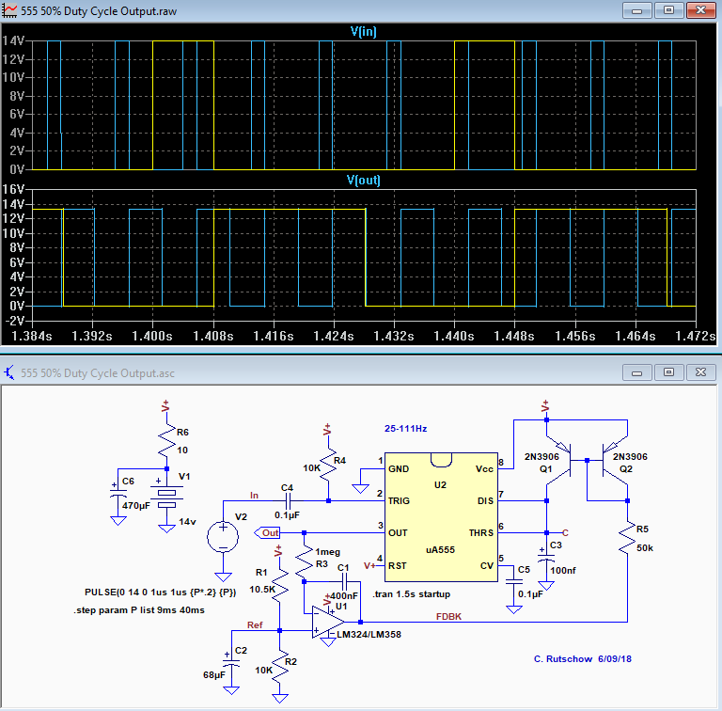Select capacitor C5 0.1µF symbol

(x=514, y=581)
